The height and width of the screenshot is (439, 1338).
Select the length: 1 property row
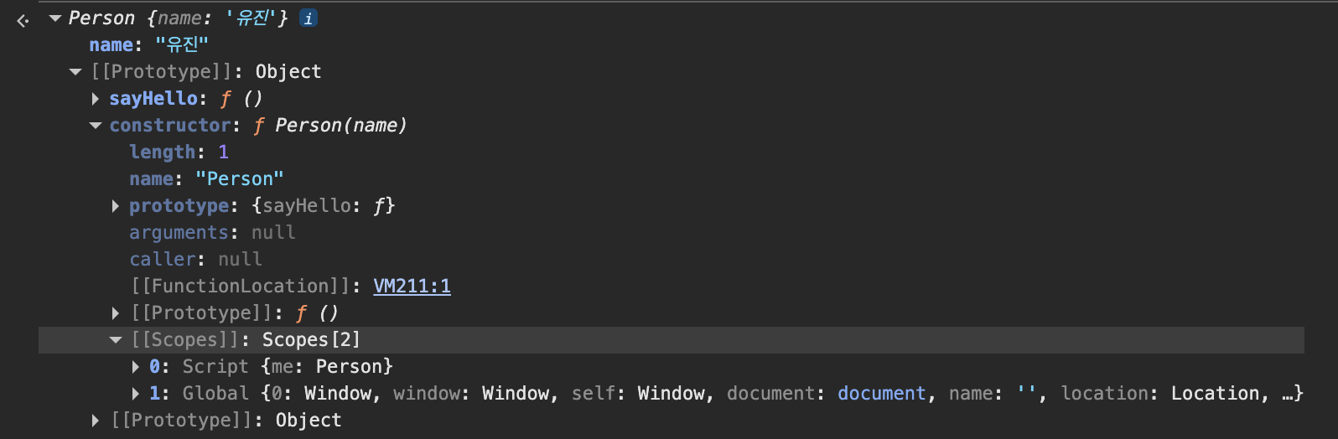pyautogui.click(x=179, y=152)
